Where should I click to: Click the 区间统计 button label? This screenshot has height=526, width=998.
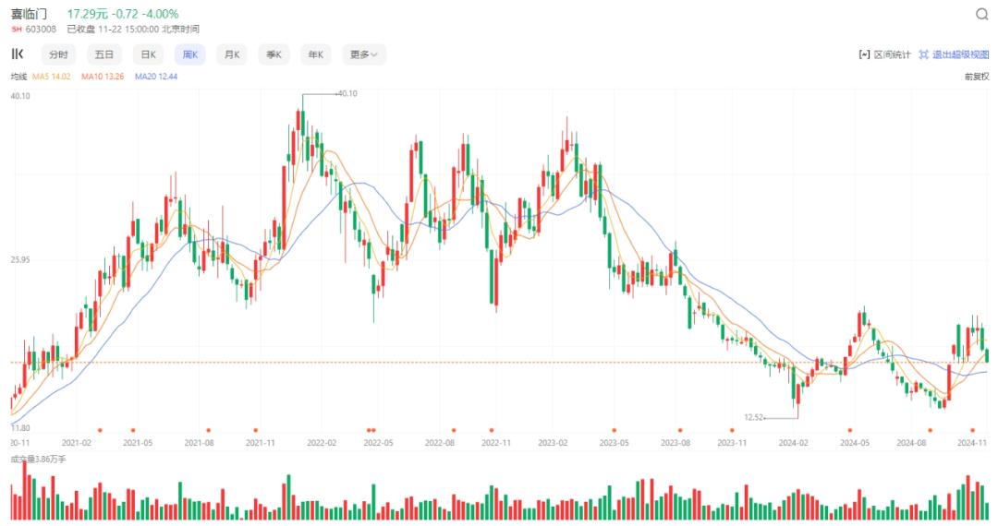coord(892,54)
